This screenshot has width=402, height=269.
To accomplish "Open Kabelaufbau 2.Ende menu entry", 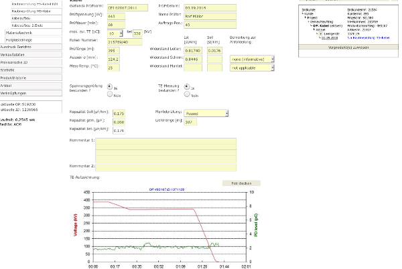I will [36, 25].
